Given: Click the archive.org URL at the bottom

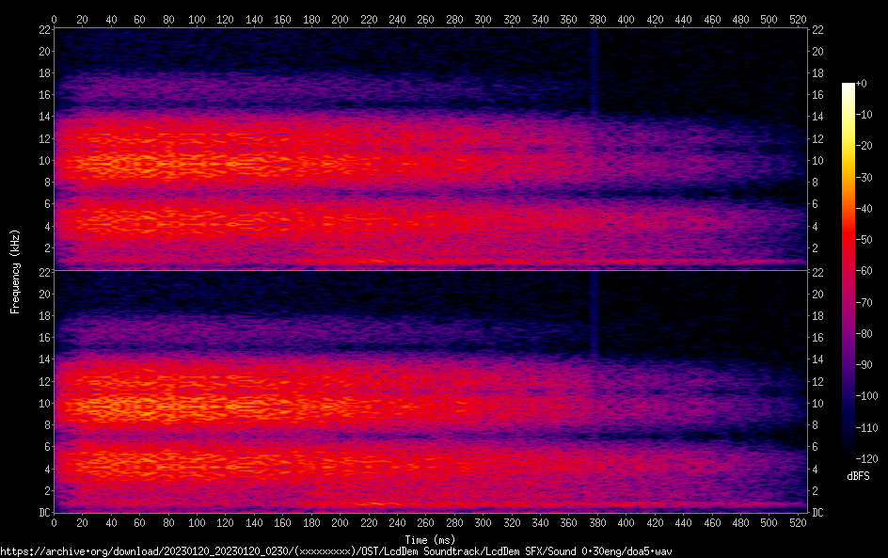Looking at the screenshot, I should [x=336, y=551].
